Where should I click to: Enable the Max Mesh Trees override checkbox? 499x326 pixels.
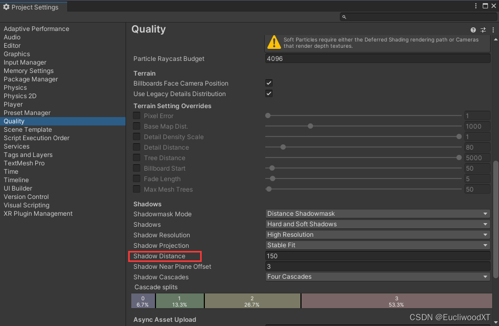[x=137, y=189]
